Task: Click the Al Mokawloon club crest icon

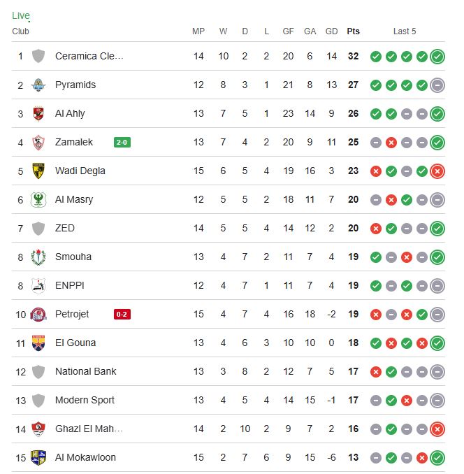Action: pyautogui.click(x=38, y=458)
